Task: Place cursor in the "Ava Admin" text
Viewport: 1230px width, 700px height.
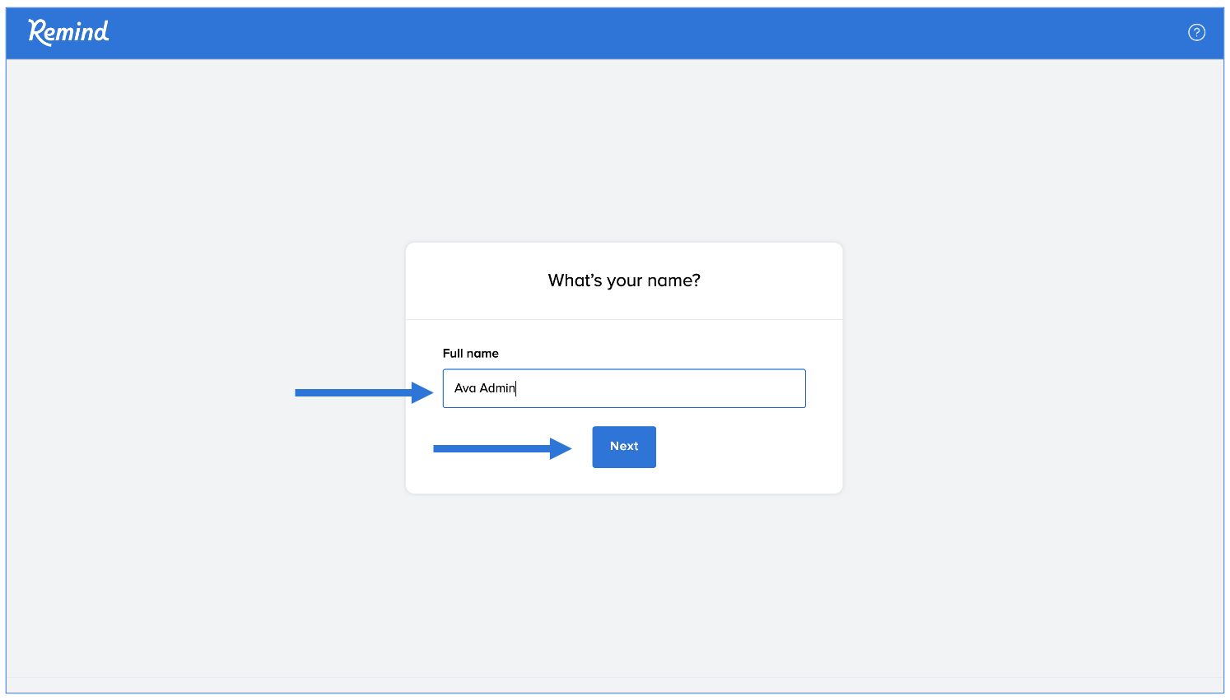Action: tap(485, 388)
